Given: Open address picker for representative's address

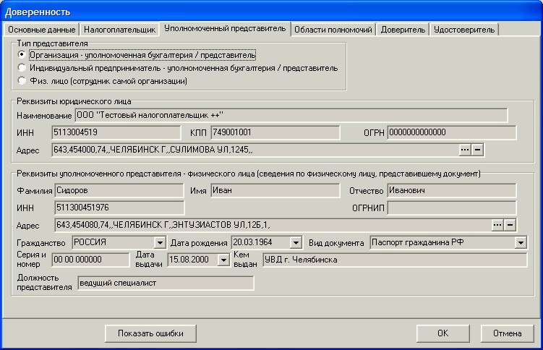Looking at the screenshot, I should (497, 224).
